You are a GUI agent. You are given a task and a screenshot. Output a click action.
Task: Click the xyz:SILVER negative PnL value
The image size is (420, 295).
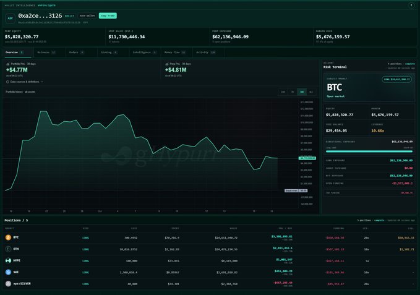(x=283, y=283)
